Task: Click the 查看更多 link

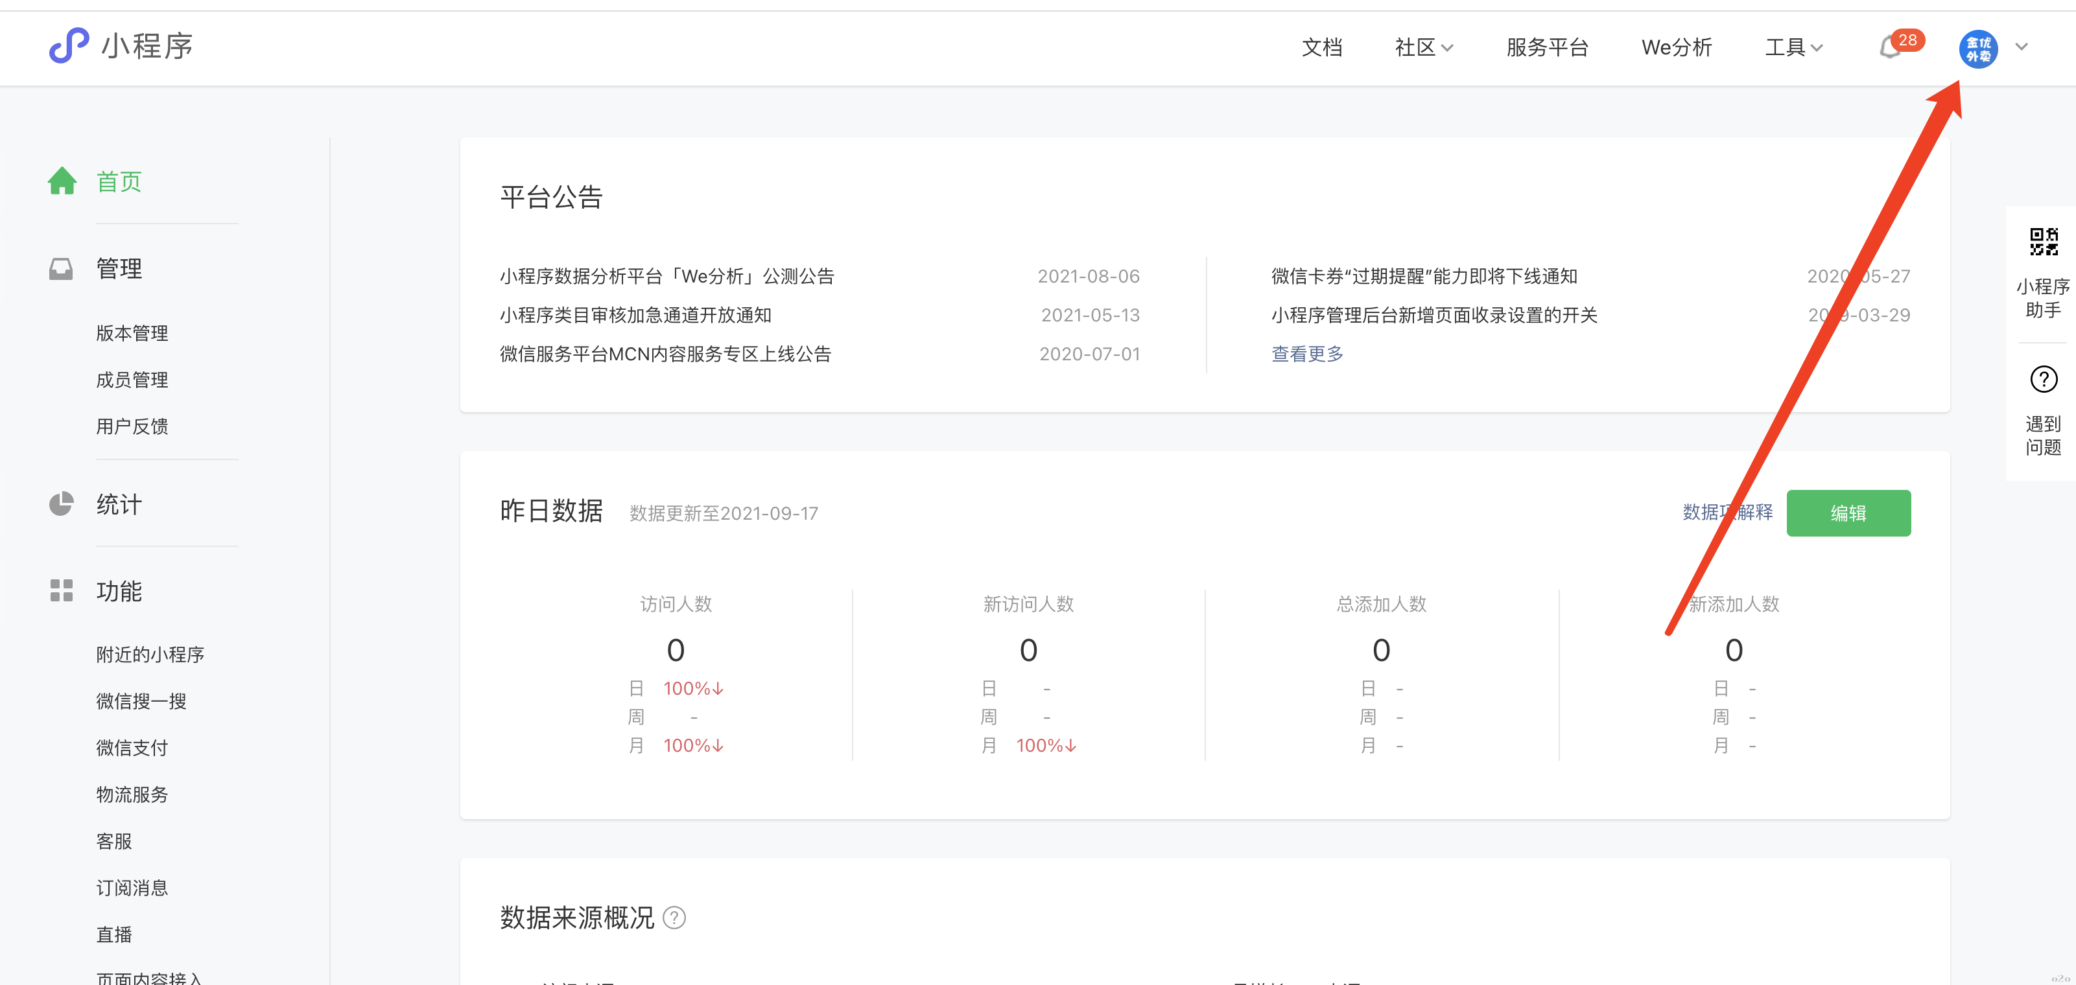Action: [1306, 354]
